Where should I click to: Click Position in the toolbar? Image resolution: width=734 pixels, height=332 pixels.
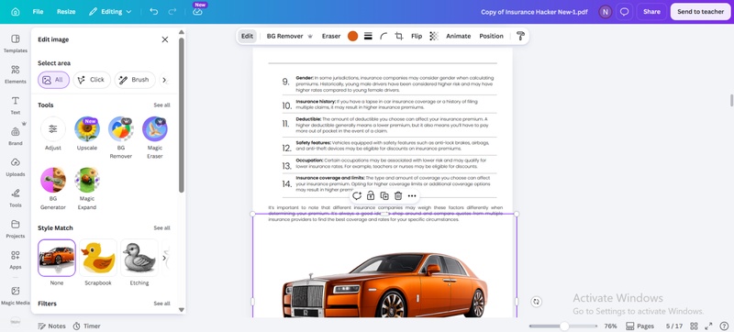tap(491, 36)
